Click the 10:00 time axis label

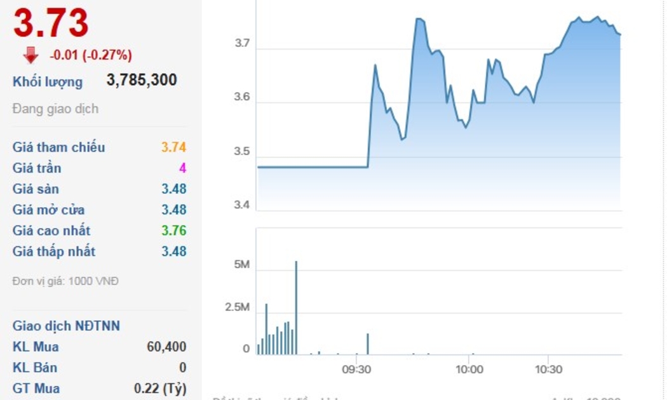(x=469, y=370)
